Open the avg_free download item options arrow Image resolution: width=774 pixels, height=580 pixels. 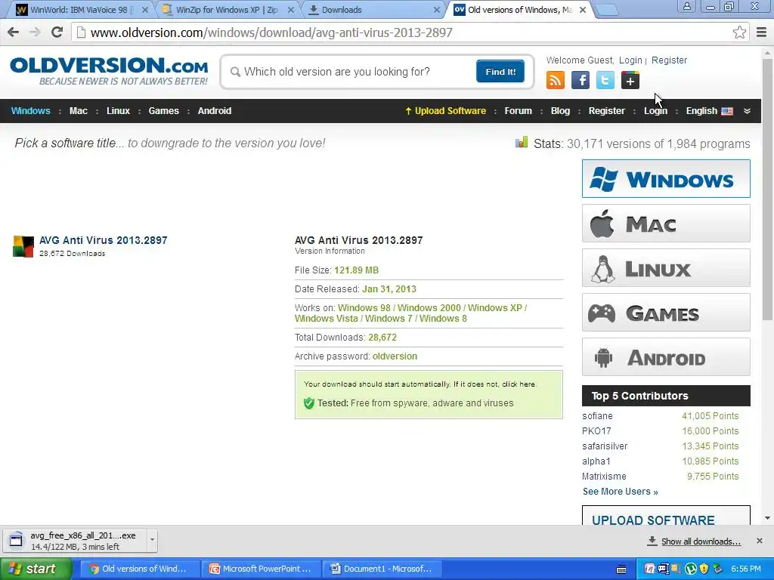click(152, 540)
